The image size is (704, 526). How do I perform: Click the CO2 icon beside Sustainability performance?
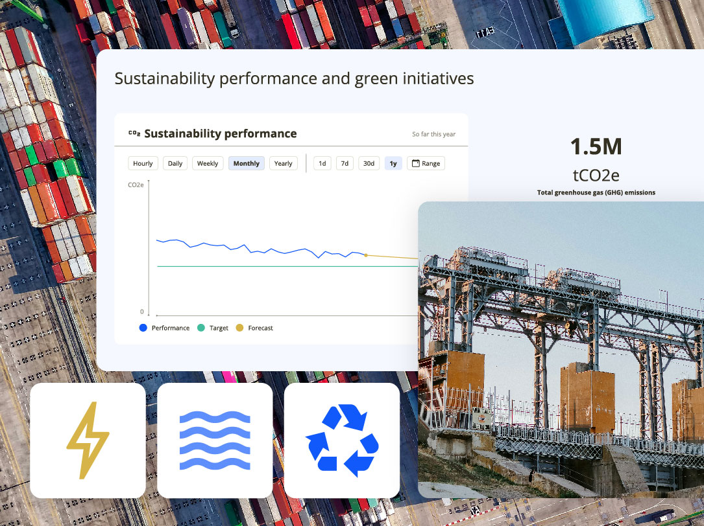click(134, 133)
